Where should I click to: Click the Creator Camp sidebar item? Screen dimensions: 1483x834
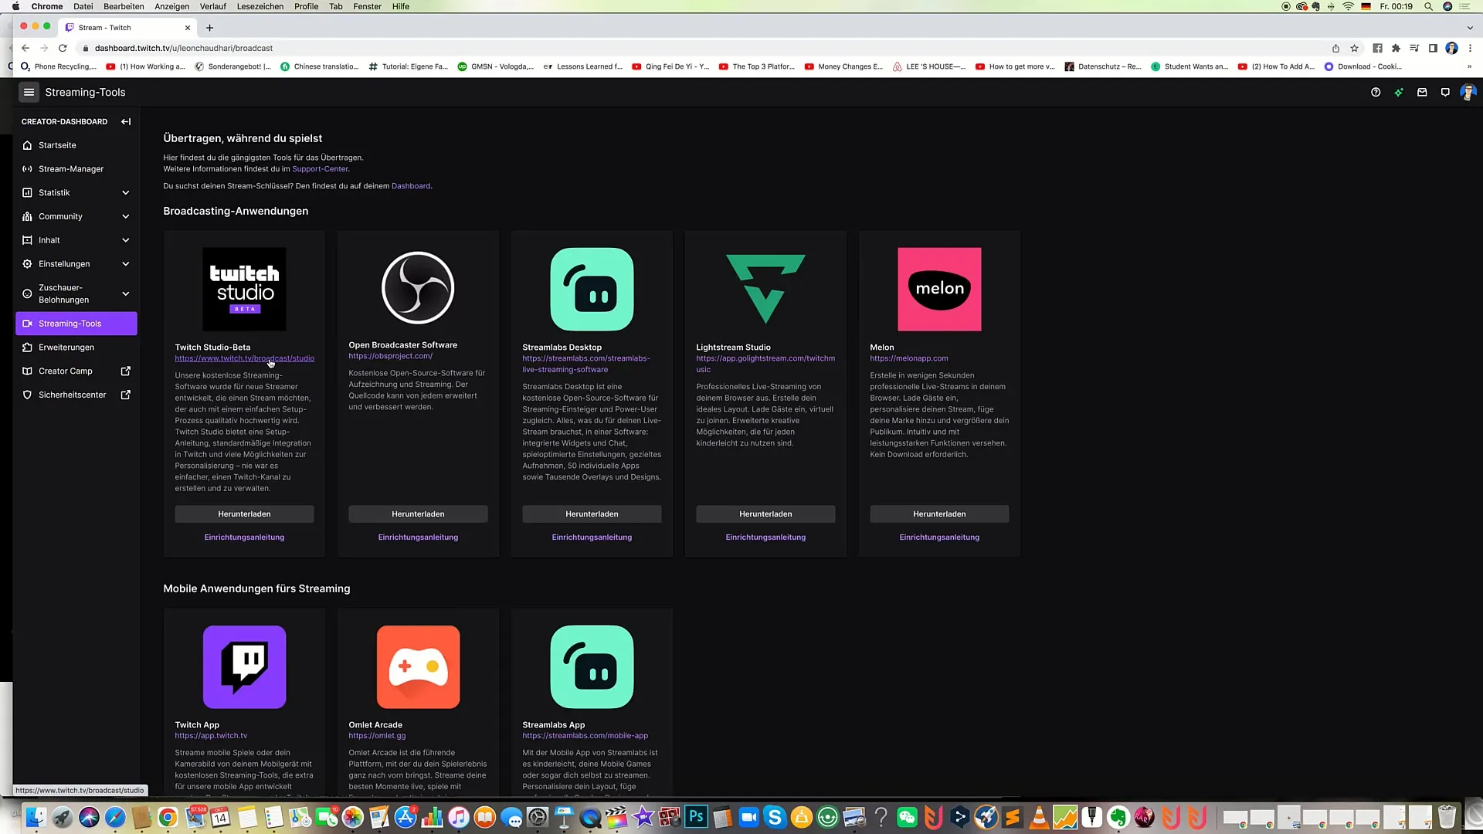[65, 371]
